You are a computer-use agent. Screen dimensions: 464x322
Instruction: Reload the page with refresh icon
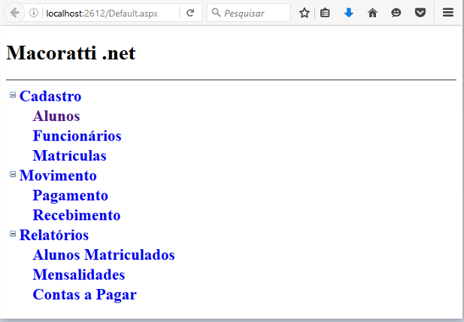pyautogui.click(x=190, y=13)
